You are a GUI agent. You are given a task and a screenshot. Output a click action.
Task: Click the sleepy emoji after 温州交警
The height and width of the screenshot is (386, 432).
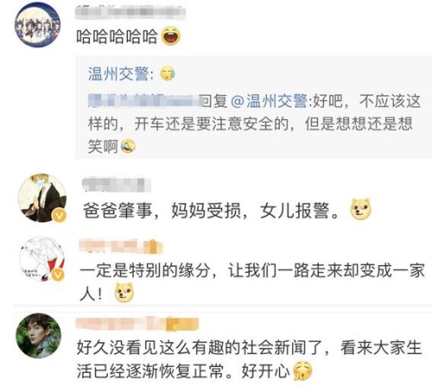[168, 73]
